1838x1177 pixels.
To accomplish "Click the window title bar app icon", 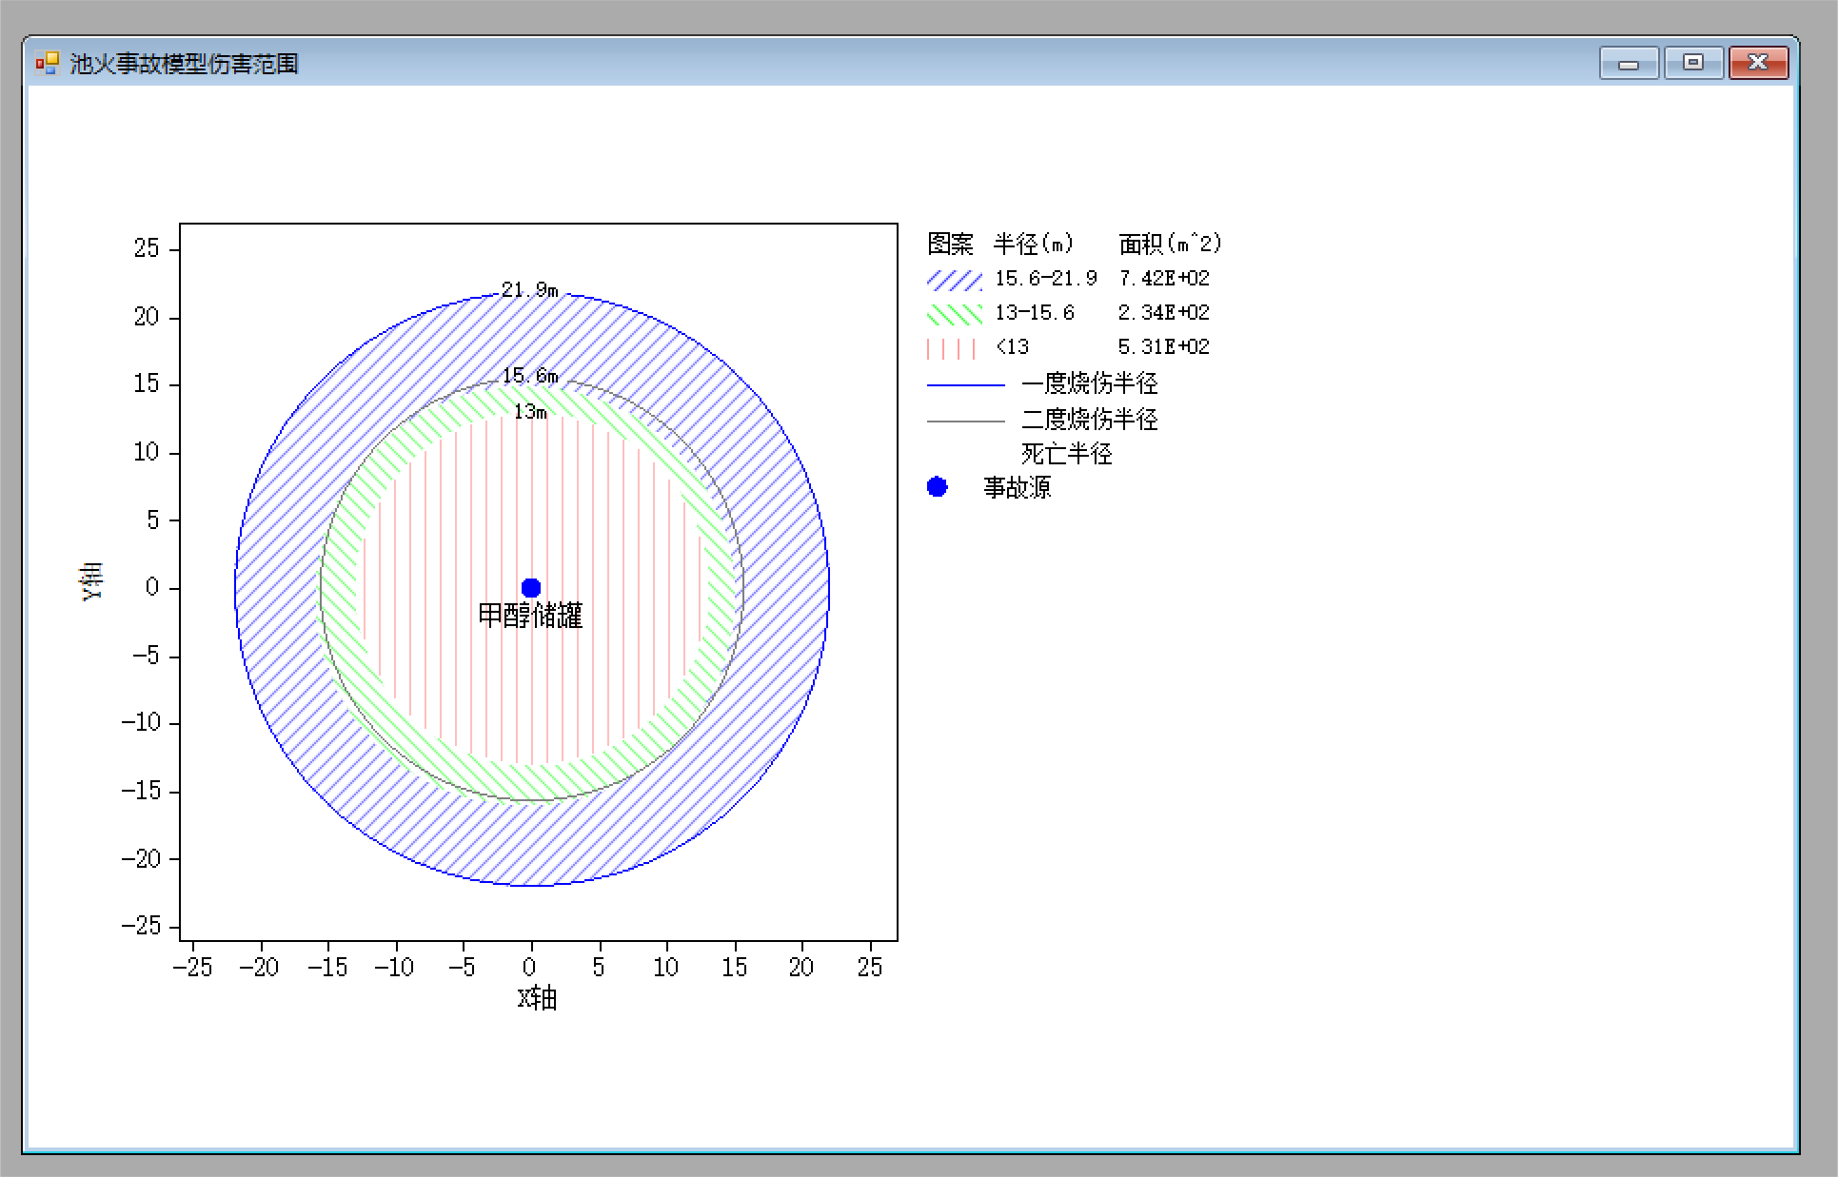I will coord(47,64).
